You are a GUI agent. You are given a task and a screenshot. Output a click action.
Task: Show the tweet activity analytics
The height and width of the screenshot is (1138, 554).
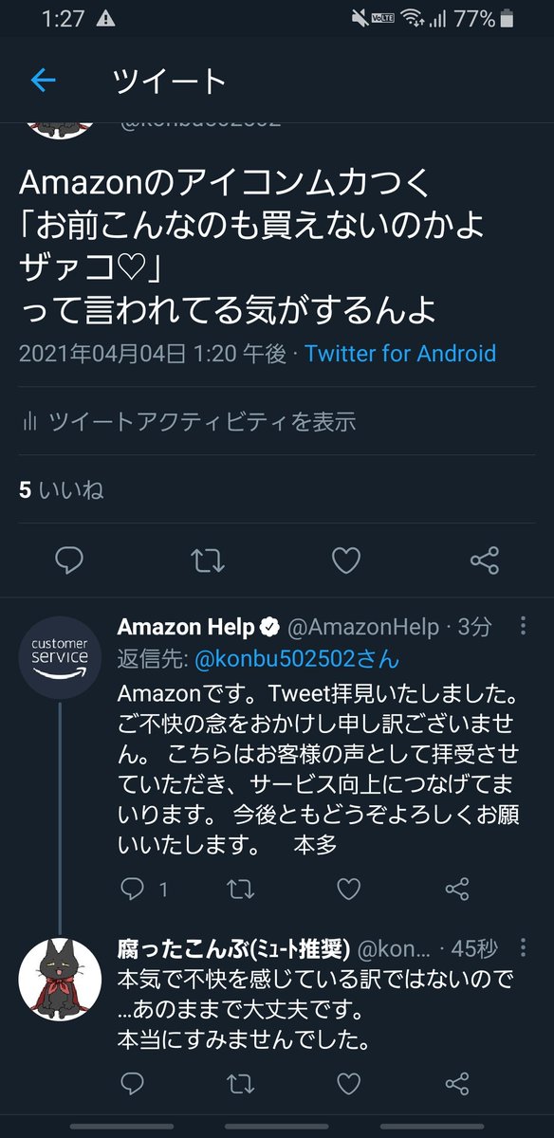pos(190,423)
